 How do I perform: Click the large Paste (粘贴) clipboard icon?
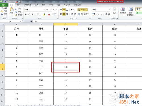[12, 10]
